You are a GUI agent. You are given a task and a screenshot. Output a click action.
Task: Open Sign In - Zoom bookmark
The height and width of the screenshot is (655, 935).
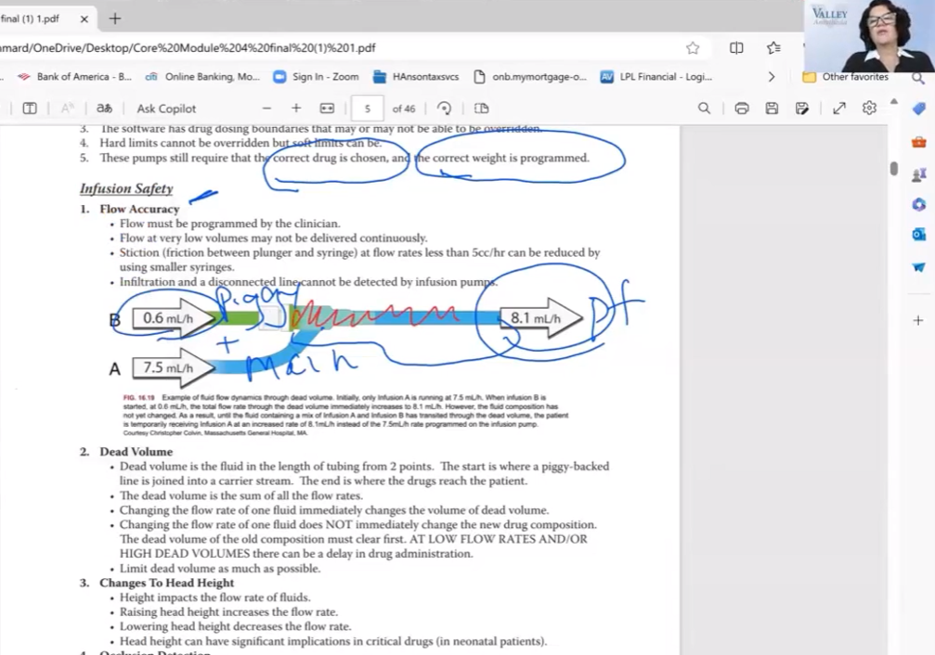pyautogui.click(x=316, y=77)
